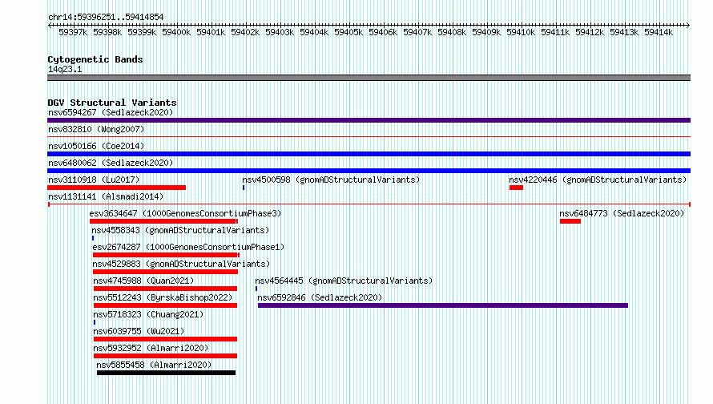The image size is (713, 404).
Task: Click nsv4529883 gnomAD variant label
Action: point(181,264)
